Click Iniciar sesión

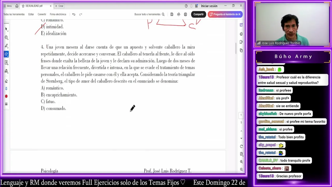tap(209, 6)
